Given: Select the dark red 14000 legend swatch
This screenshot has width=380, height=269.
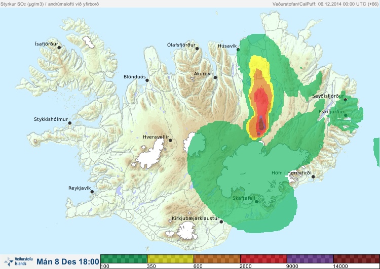Looking at the screenshot, I should click(357, 259).
